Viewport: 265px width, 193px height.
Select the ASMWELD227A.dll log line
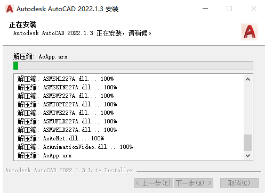67,130
